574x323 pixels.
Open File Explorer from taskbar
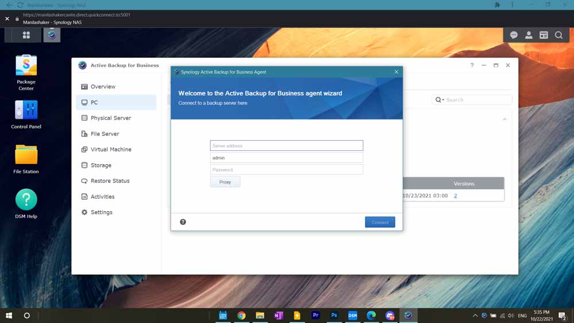click(x=260, y=316)
